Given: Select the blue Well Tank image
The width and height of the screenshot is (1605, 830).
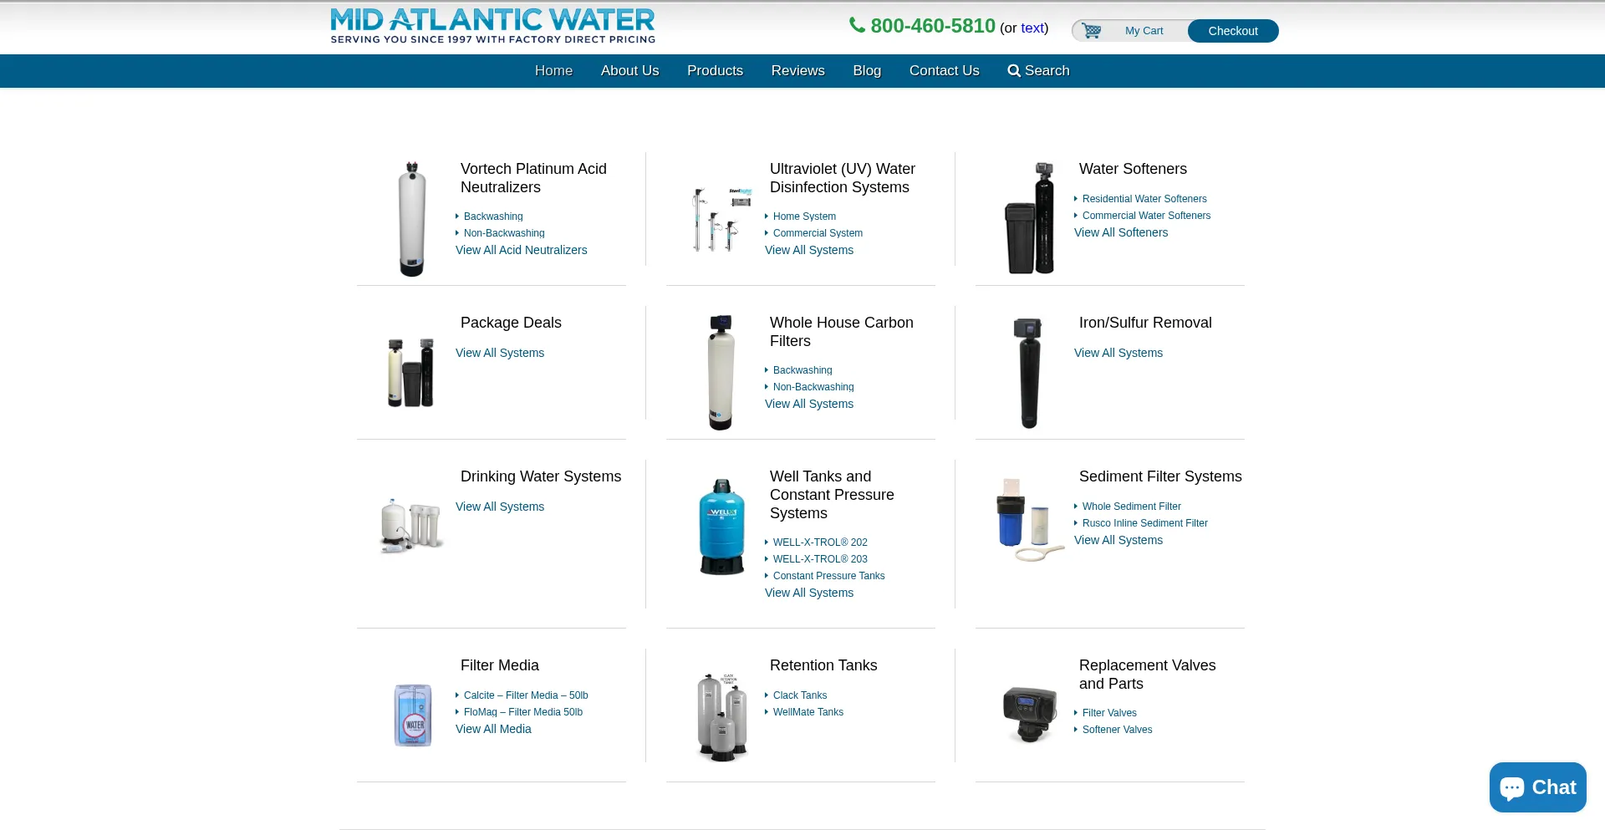Looking at the screenshot, I should click(721, 527).
